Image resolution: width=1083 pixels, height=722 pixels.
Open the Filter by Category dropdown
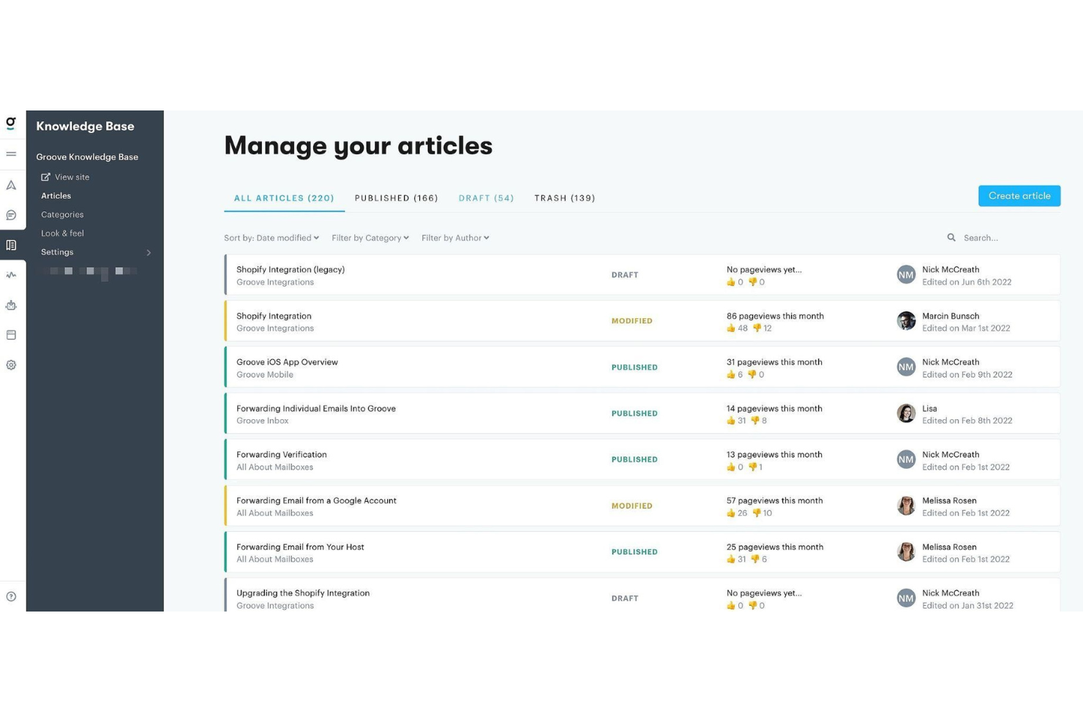point(370,237)
